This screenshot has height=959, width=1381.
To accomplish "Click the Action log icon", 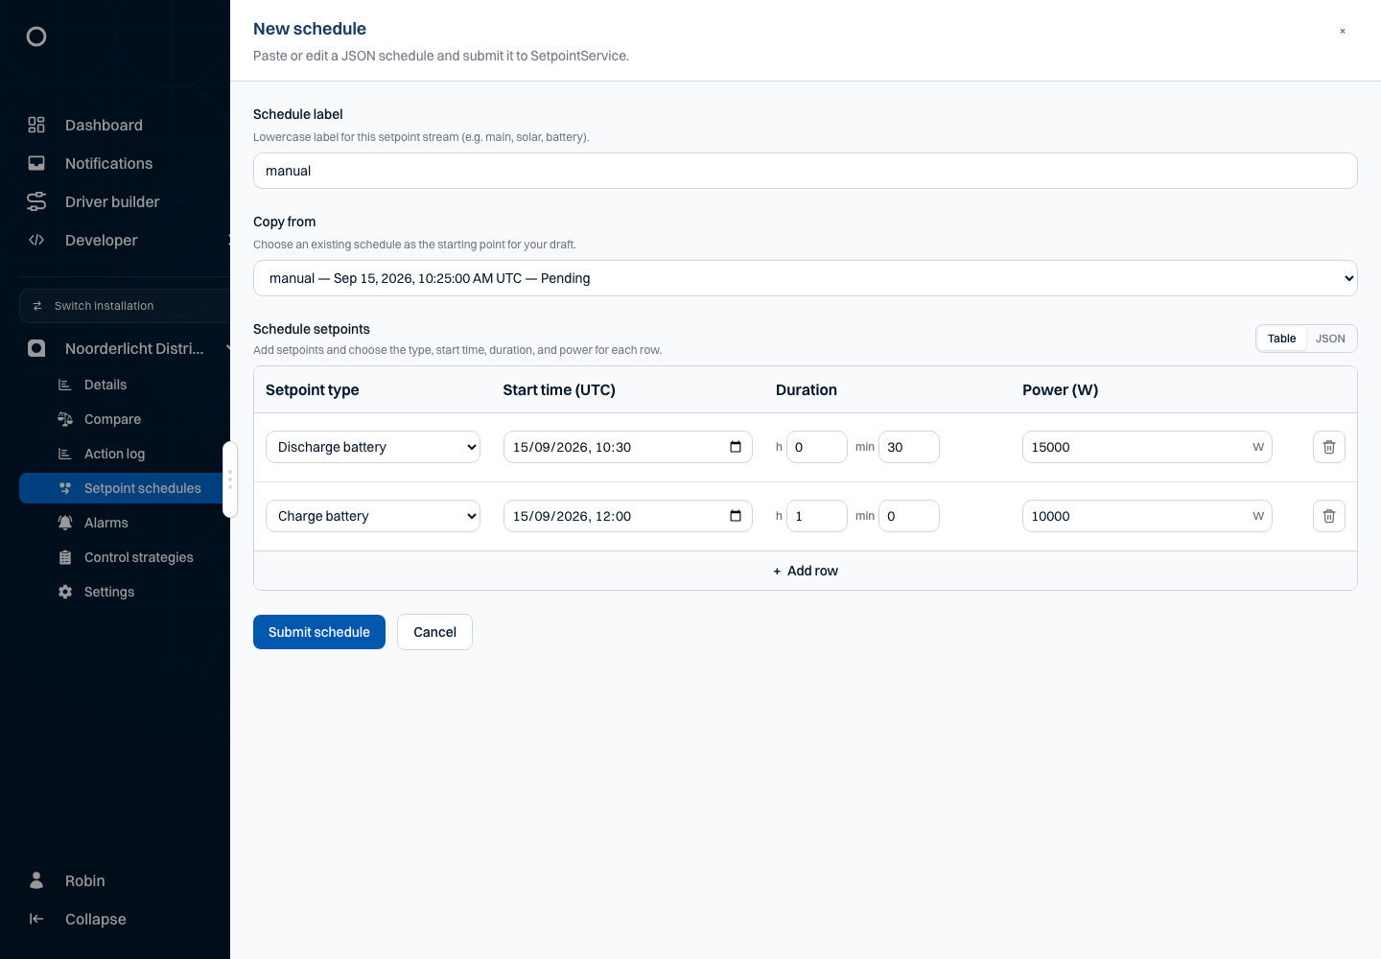I will 65,454.
